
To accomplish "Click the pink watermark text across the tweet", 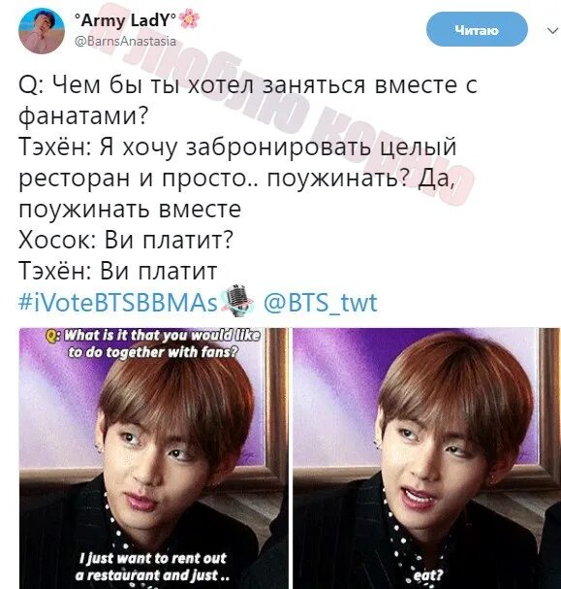I will point(279,107).
